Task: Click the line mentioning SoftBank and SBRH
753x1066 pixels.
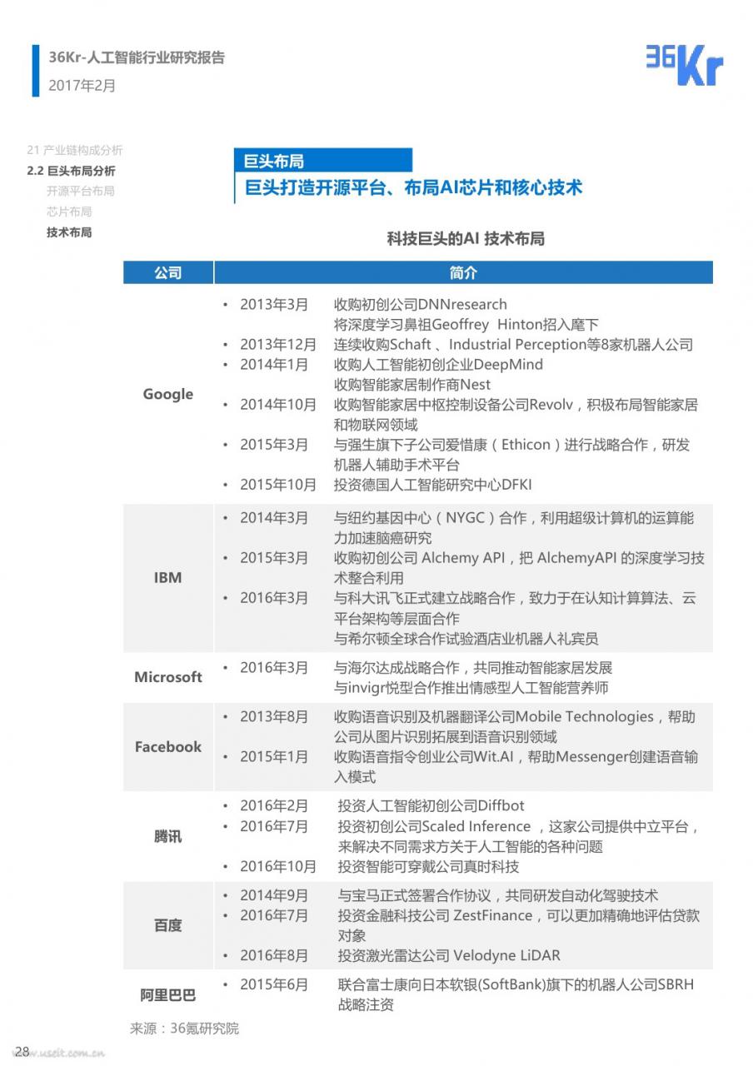Action: (516, 984)
